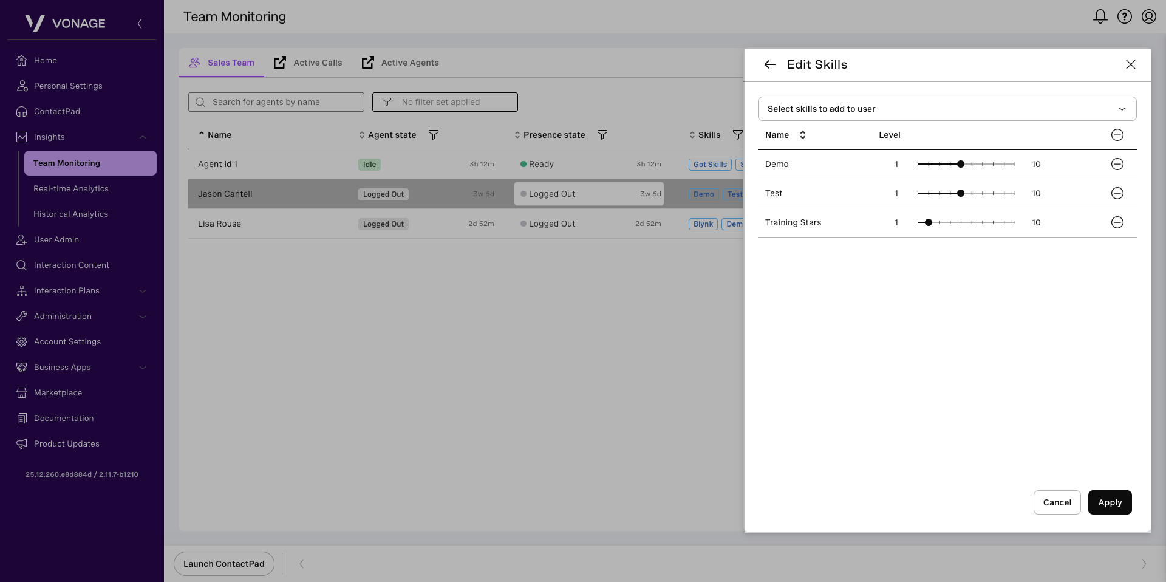Click the notifications bell icon
The height and width of the screenshot is (582, 1166).
[1100, 16]
